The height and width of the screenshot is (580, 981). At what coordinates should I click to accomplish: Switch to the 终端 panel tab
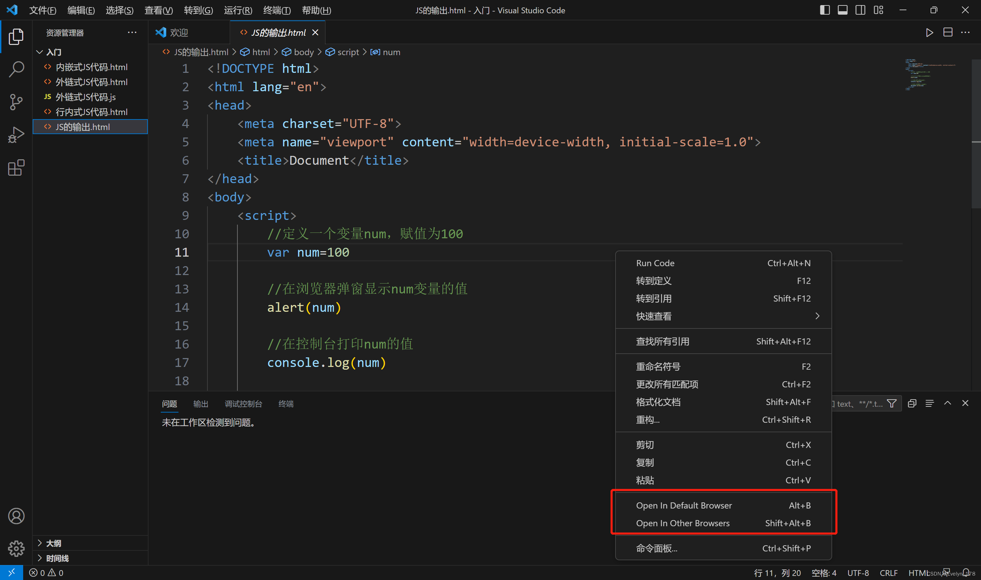(x=286, y=404)
